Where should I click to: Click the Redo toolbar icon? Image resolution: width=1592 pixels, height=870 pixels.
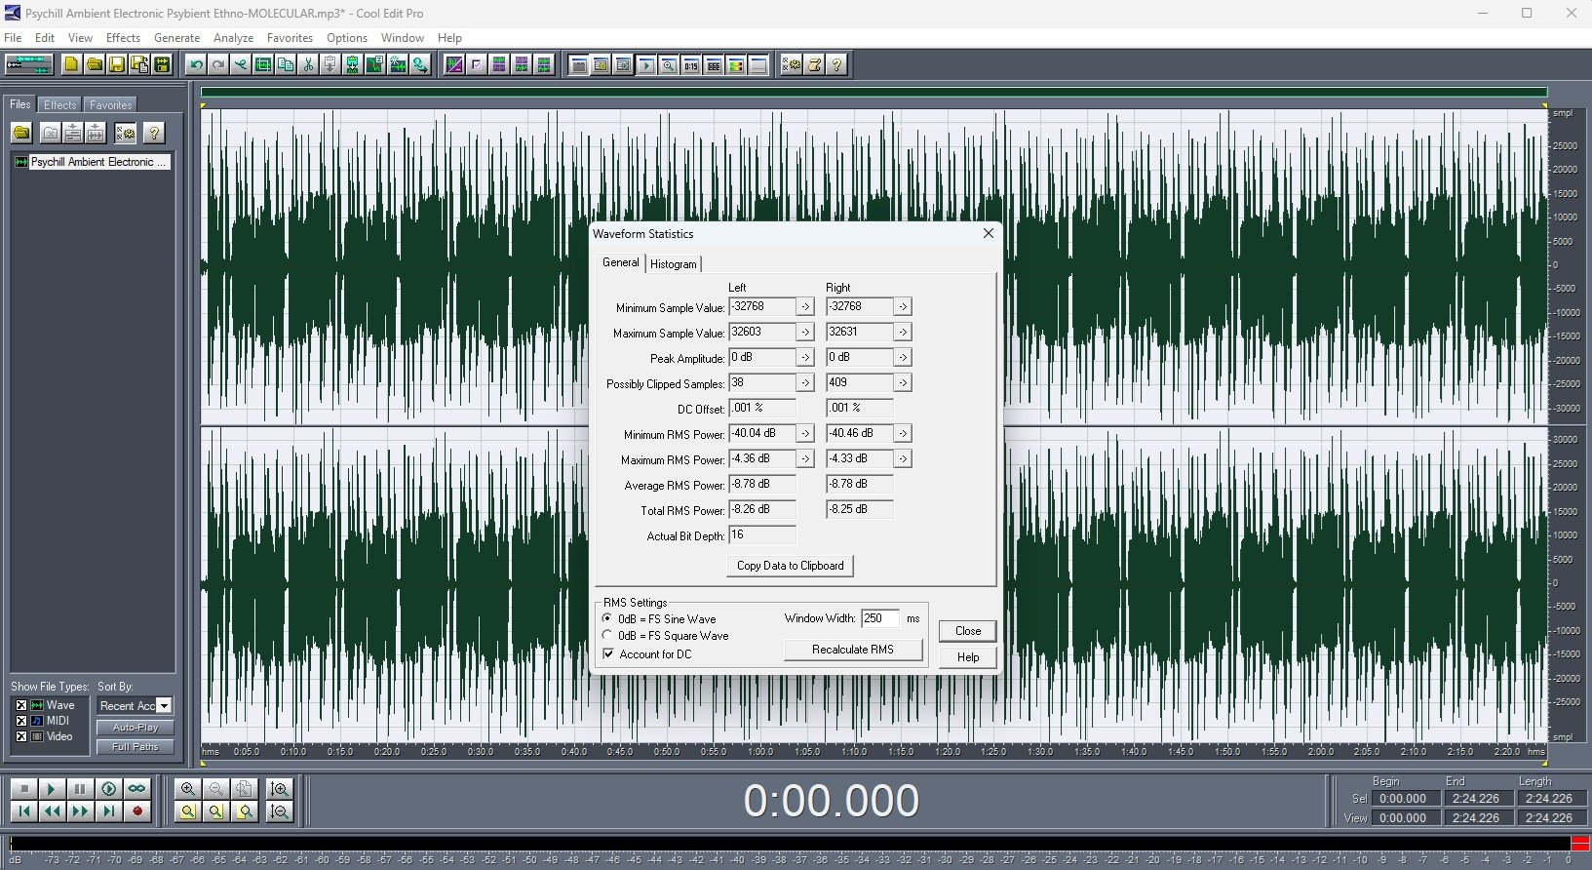218,65
